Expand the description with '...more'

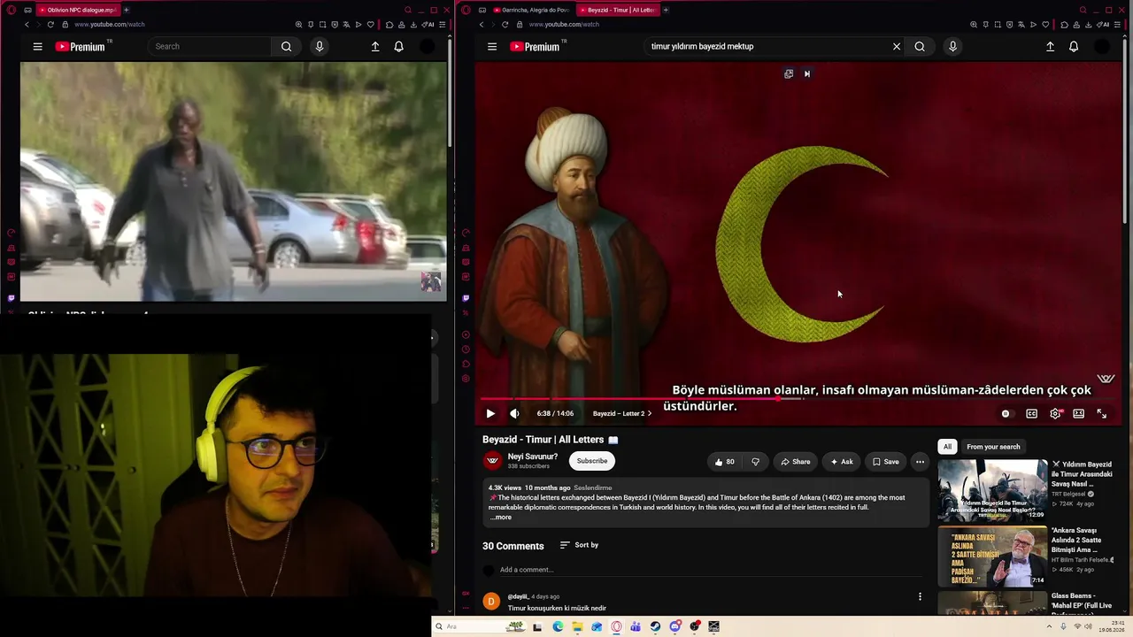click(x=501, y=517)
